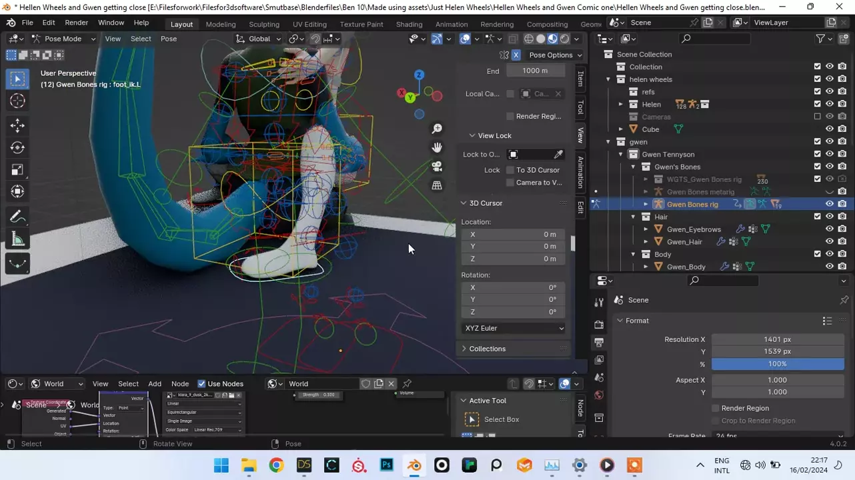Toggle camera view icon in viewport
This screenshot has height=480, width=855.
(x=437, y=166)
